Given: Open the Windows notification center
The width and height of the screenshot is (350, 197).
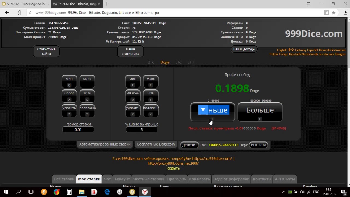Looking at the screenshot, I should pyautogui.click(x=343, y=192).
